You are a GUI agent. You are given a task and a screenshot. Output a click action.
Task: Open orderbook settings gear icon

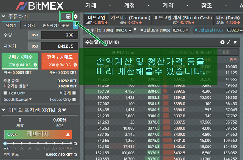click(x=222, y=42)
